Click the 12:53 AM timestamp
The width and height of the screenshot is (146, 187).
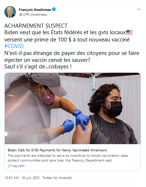click(12, 178)
